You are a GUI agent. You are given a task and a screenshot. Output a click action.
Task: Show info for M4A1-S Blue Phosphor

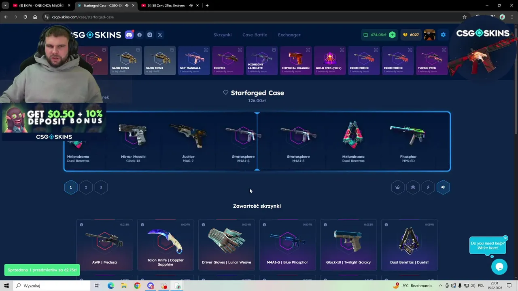pos(264,225)
